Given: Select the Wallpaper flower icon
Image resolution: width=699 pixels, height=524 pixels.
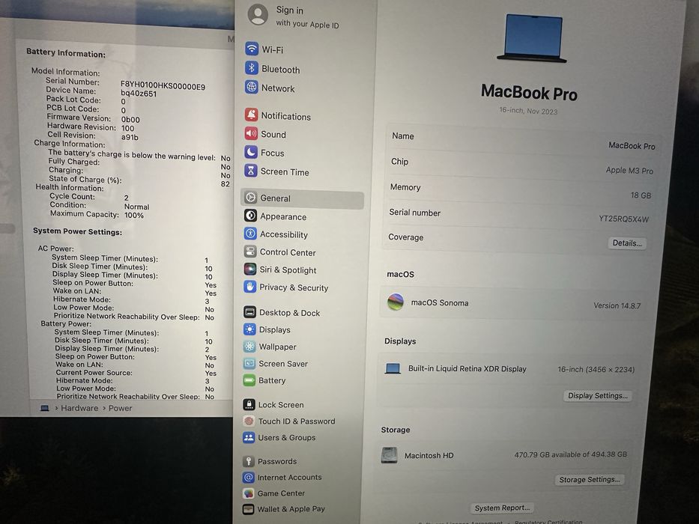Looking at the screenshot, I should point(249,346).
